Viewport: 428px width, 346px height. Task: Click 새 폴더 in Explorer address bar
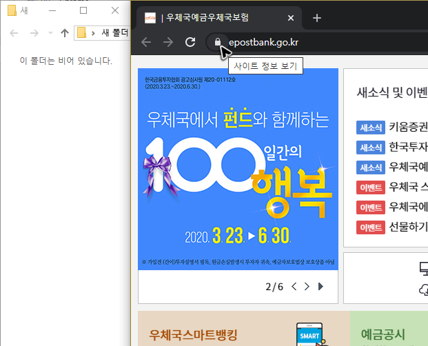pyautogui.click(x=114, y=33)
